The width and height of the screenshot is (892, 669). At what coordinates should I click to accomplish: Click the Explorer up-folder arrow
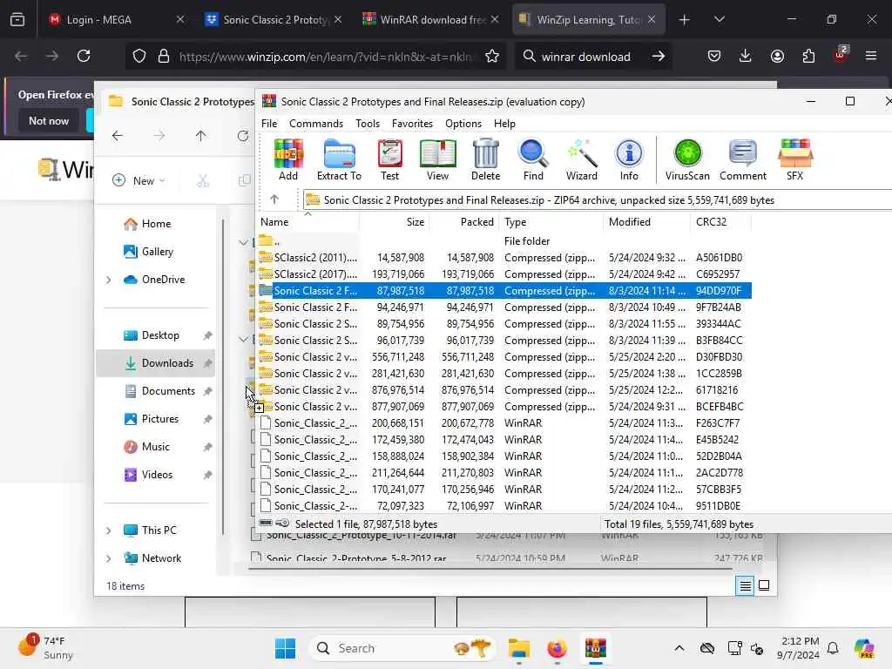point(200,136)
